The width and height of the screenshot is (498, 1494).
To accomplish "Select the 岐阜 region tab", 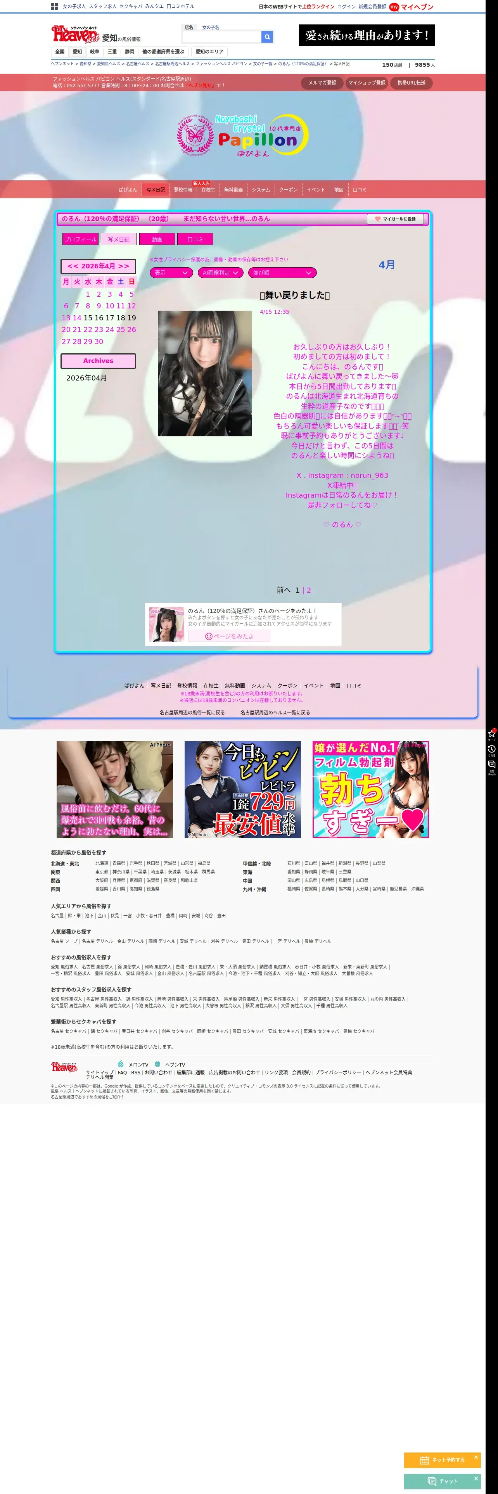I will 95,52.
